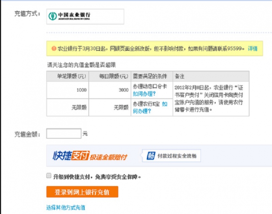Open the 选择其他方式充值 link
This screenshot has height=214, width=272.
pyautogui.click(x=66, y=208)
